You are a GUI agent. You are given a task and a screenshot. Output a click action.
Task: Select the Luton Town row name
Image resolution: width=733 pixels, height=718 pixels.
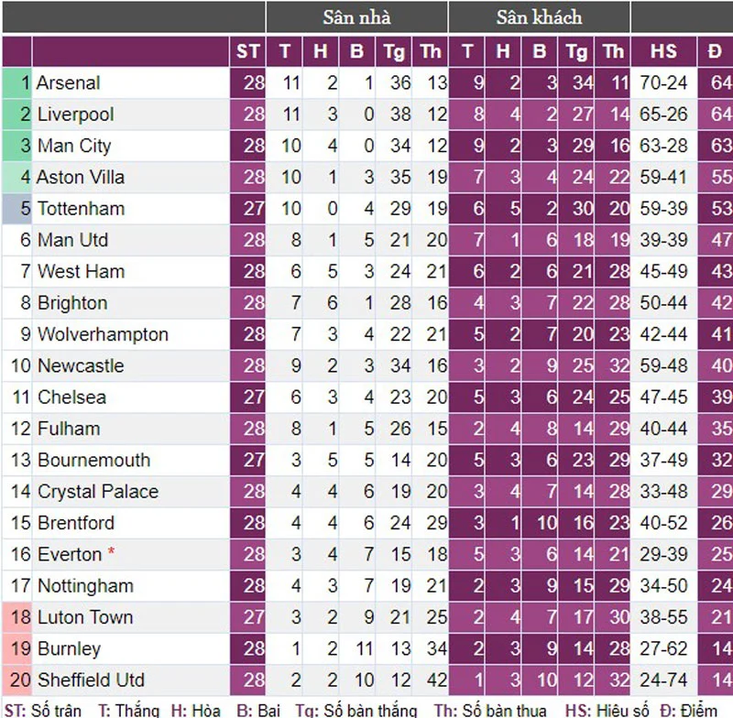pyautogui.click(x=85, y=617)
